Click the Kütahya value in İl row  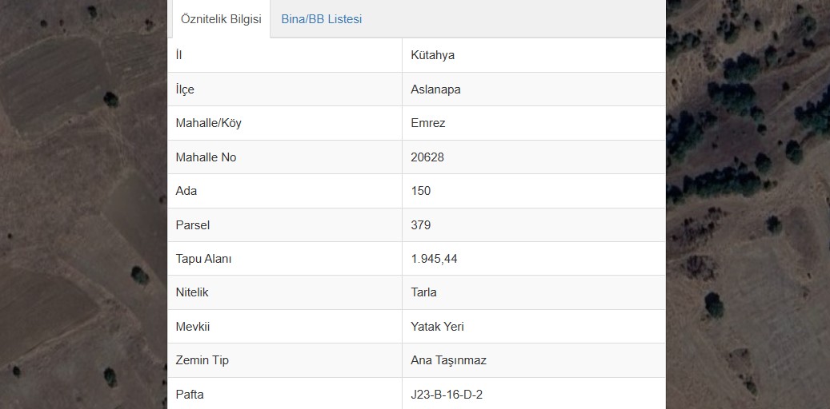pos(432,55)
